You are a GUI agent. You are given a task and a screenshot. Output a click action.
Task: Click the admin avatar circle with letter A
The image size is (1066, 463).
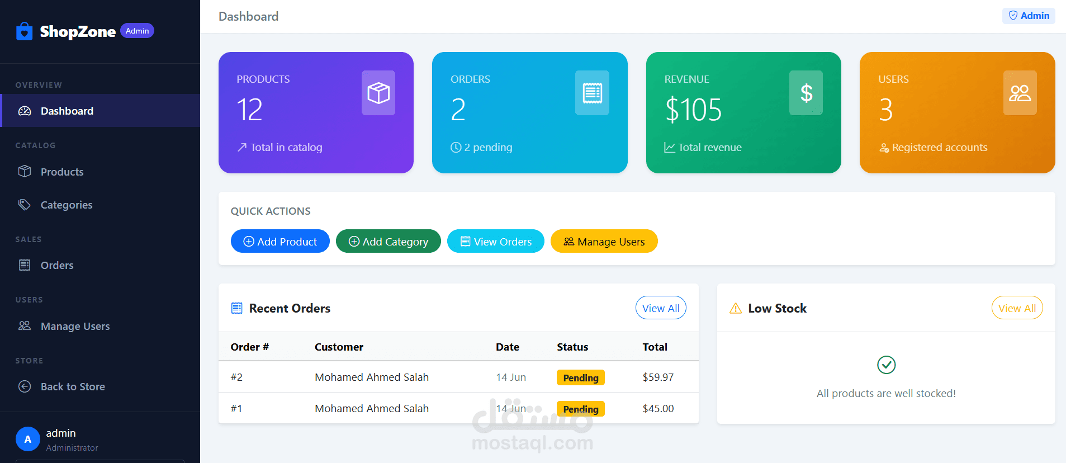(28, 439)
